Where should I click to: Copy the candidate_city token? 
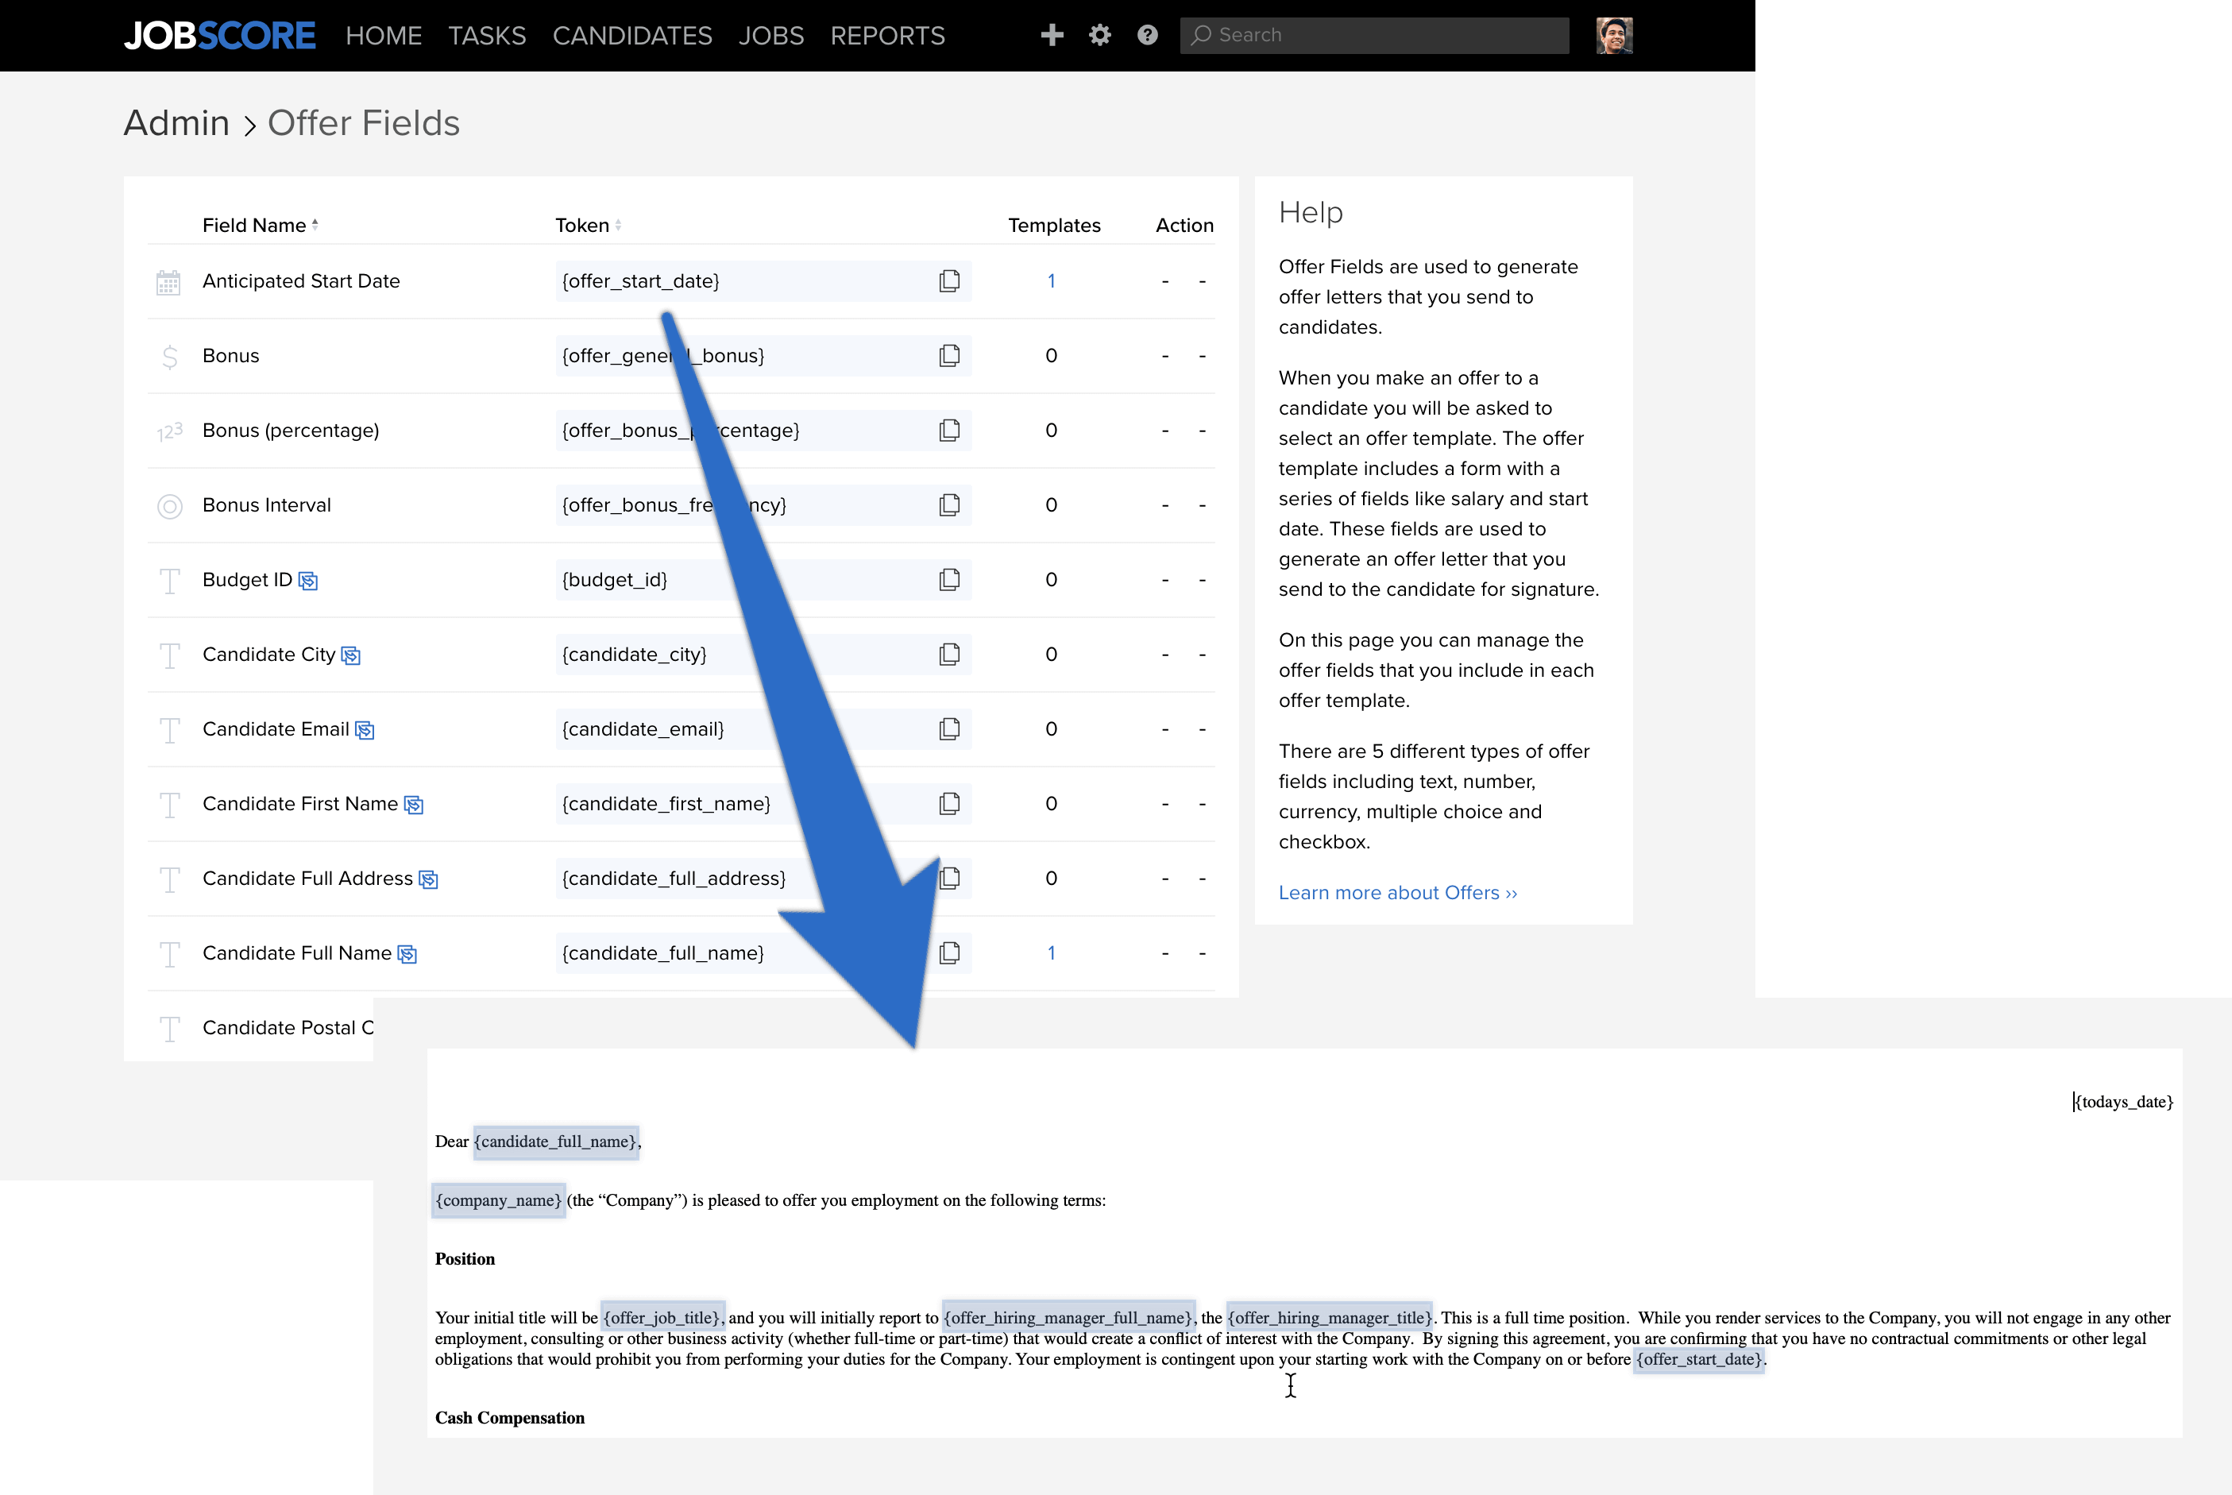point(950,654)
